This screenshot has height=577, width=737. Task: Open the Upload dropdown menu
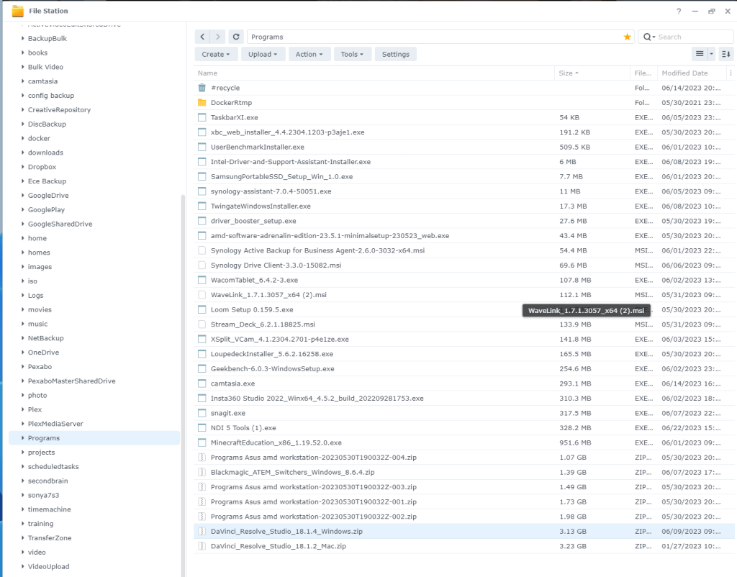[263, 54]
